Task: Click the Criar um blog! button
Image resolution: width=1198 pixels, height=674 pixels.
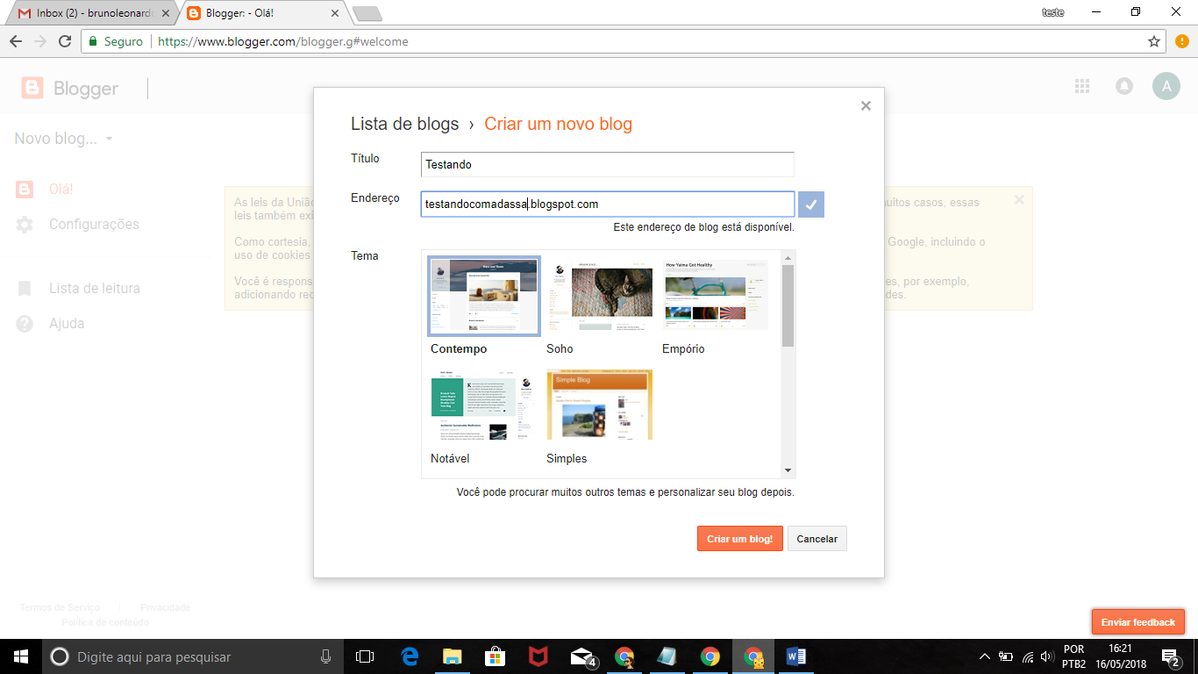Action: point(740,539)
